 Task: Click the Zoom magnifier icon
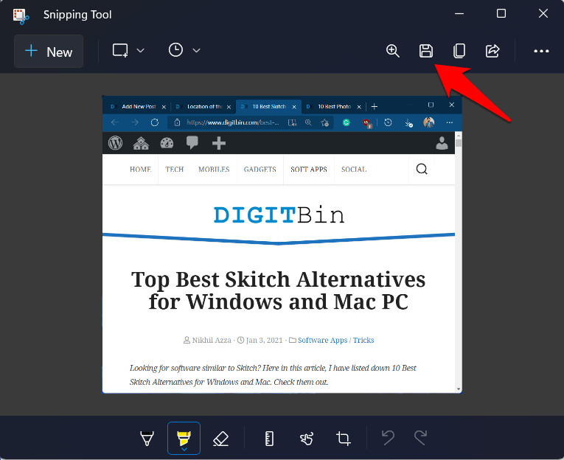[393, 51]
